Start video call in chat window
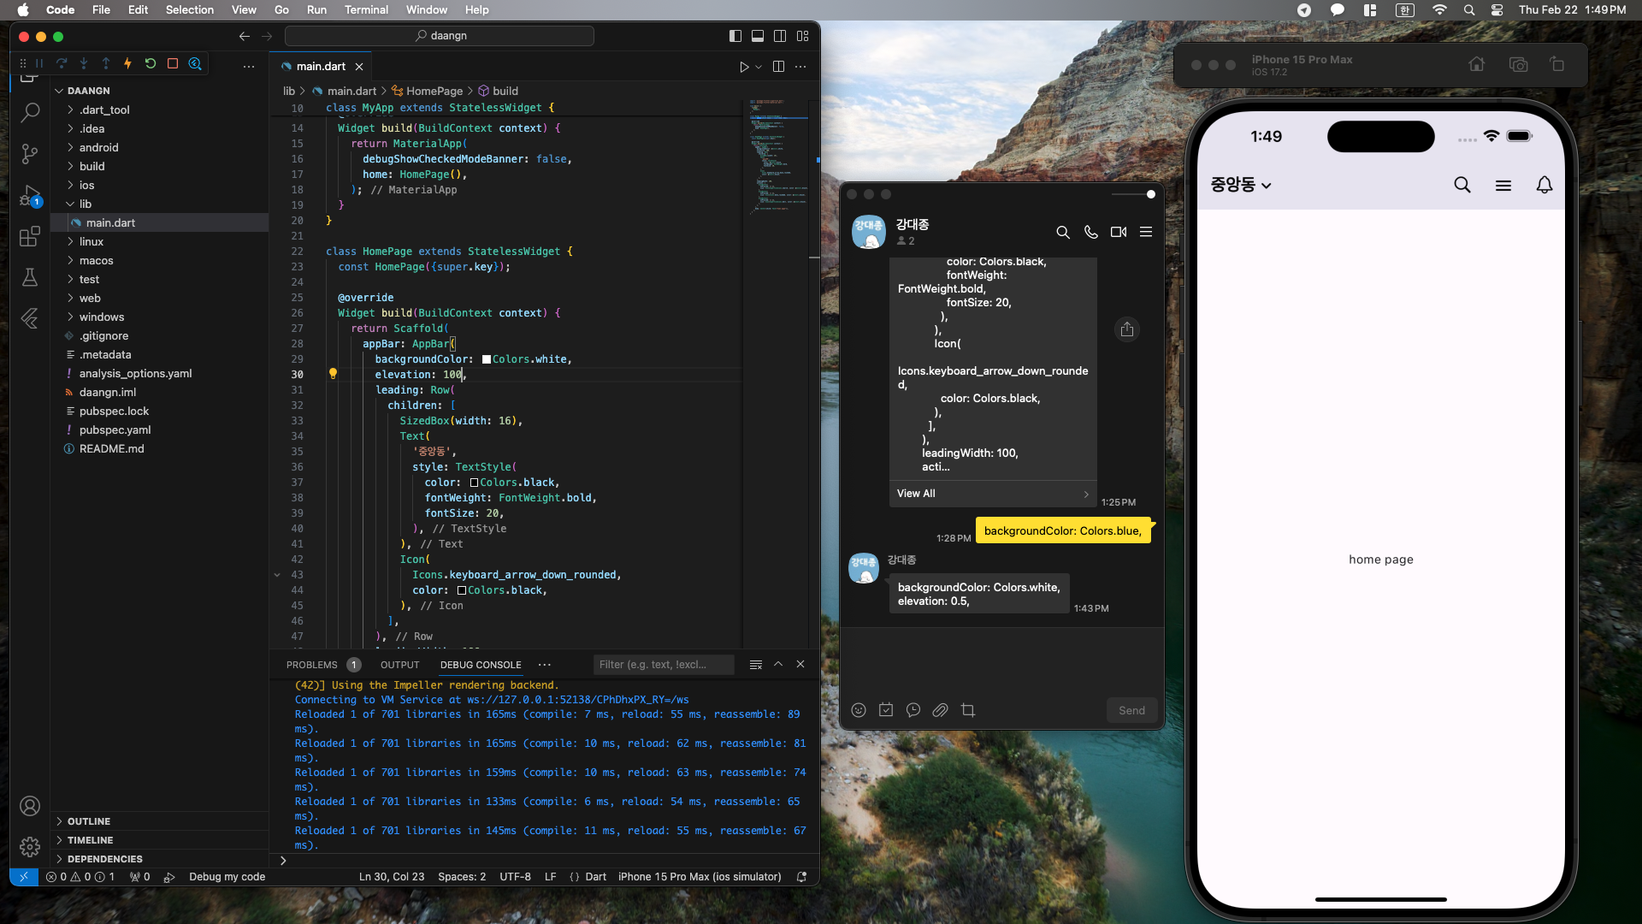The image size is (1642, 924). click(x=1119, y=232)
